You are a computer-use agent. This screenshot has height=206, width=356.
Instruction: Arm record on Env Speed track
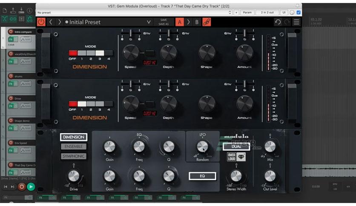11,143
